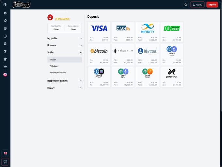Viewport: 222px width, 167px height.
Task: Select the bitcoin deposit method
Action: pyautogui.click(x=99, y=55)
